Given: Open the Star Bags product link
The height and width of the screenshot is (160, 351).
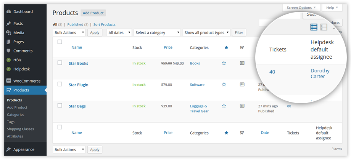Looking at the screenshot, I should coord(77,106).
